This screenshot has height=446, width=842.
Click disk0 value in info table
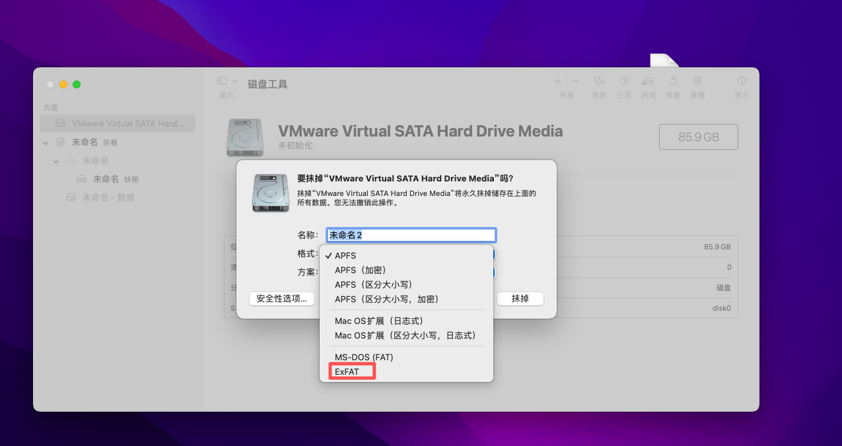point(722,308)
